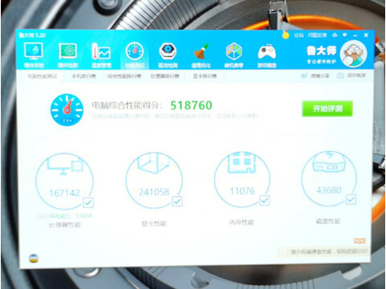Click the save screenshot camera link
Image resolution: width=386 pixels, height=289 pixels.
point(351,75)
